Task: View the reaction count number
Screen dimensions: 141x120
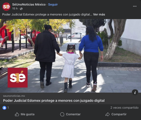Action: click(8, 108)
